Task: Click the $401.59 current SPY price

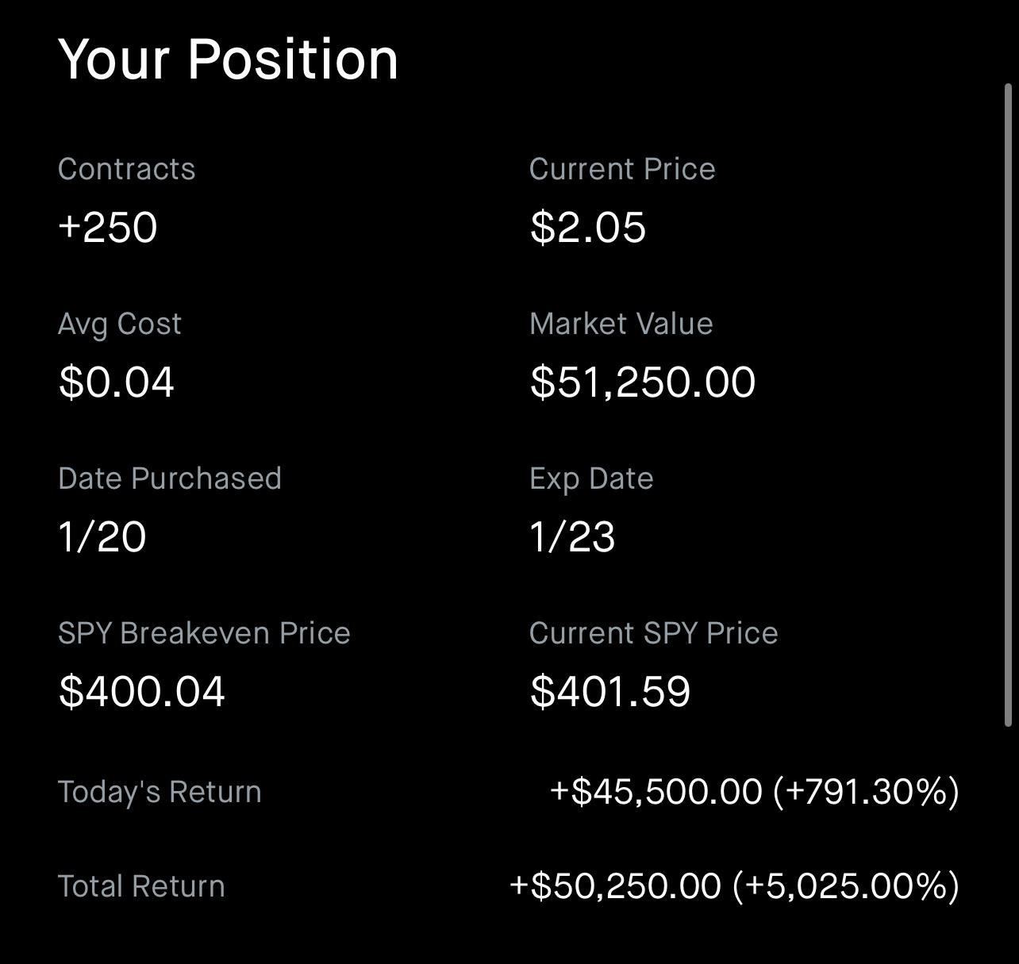Action: 610,692
